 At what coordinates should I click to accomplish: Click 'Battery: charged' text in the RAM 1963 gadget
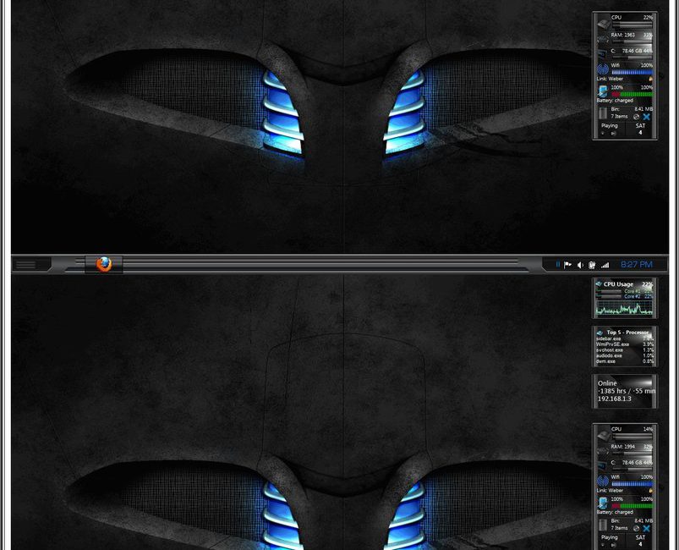615,101
